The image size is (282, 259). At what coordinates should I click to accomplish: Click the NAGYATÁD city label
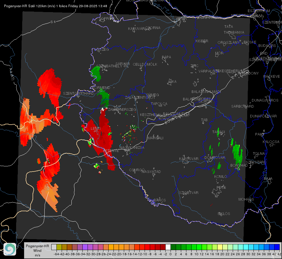[x=151, y=172]
